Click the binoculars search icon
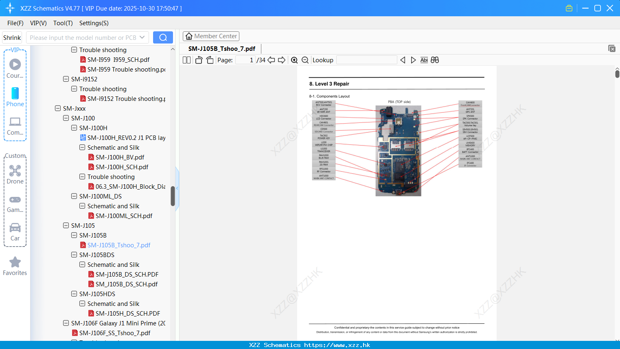 [435, 60]
